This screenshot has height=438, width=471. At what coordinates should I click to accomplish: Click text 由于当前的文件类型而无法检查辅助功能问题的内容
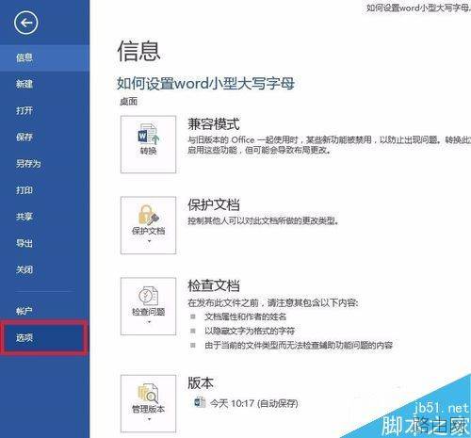pos(299,346)
